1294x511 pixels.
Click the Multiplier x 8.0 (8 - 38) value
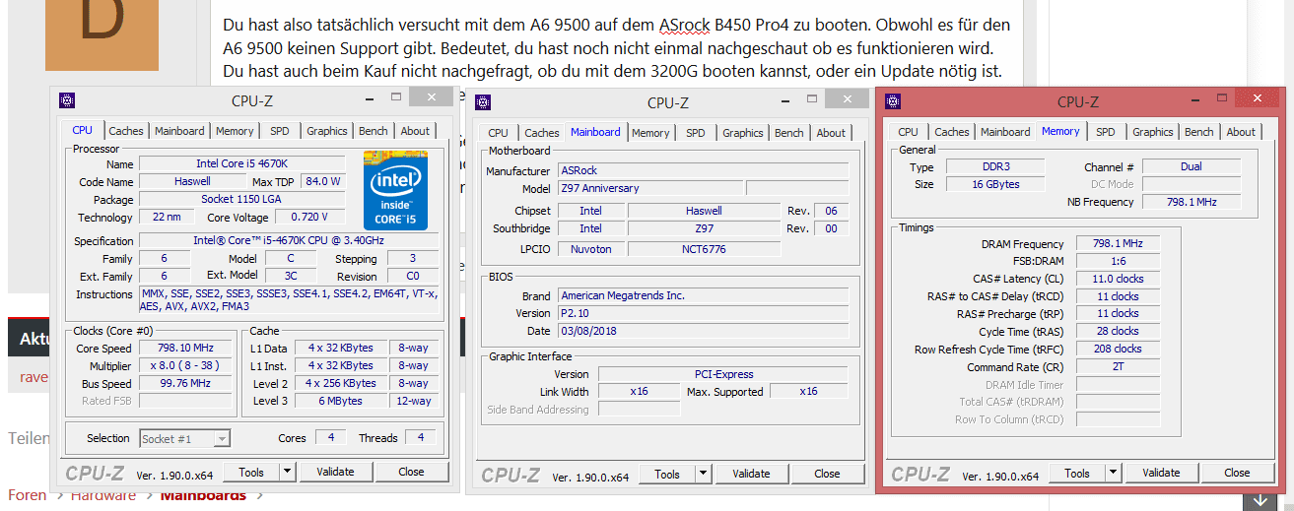pos(186,366)
